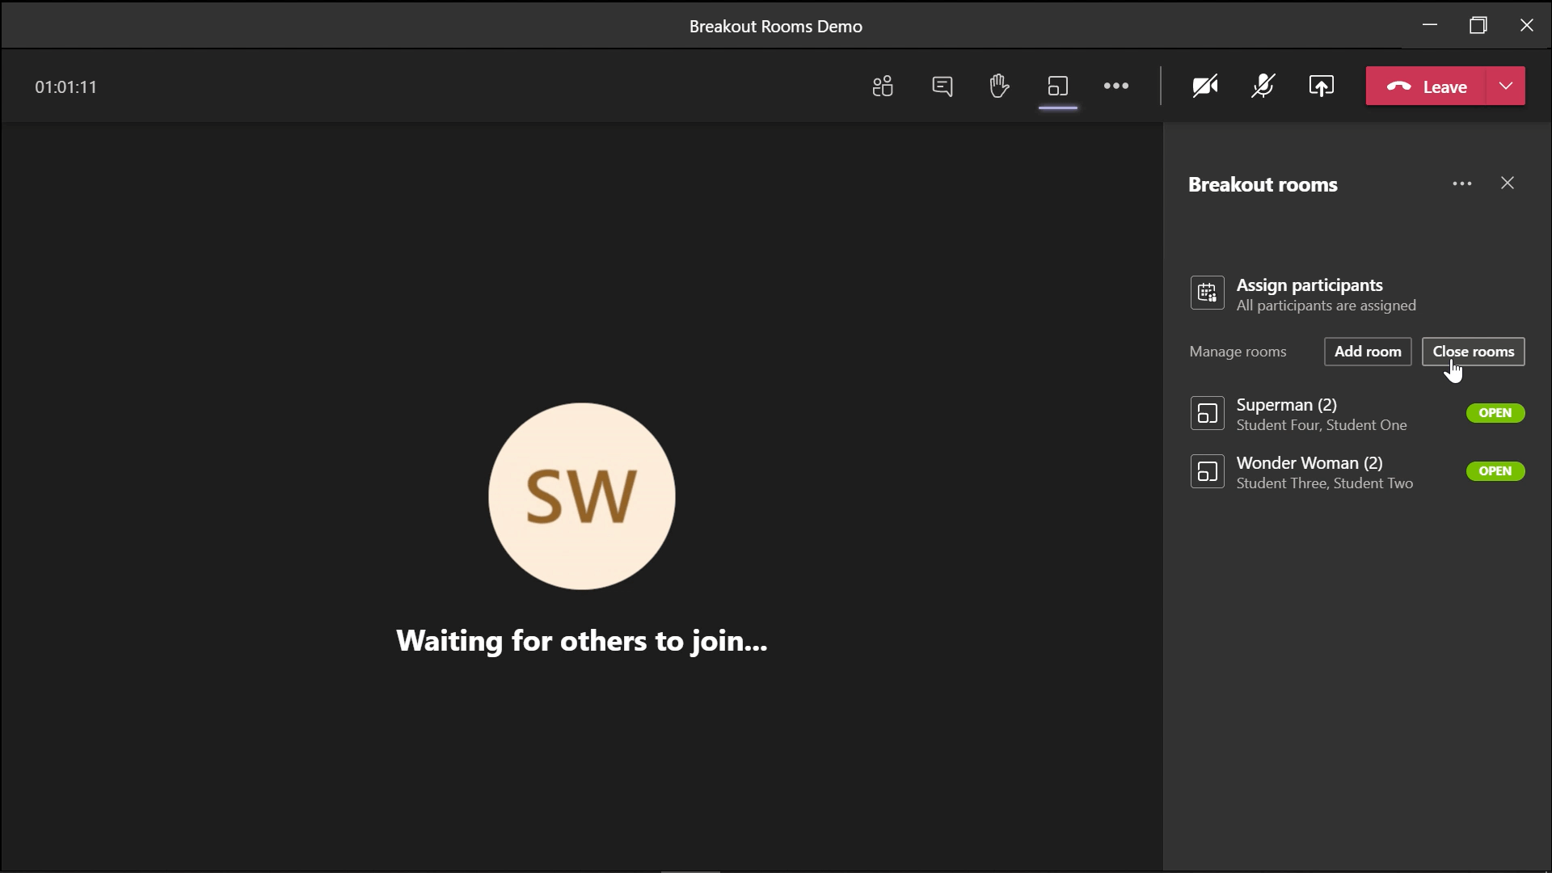Add a new breakout room
1552x873 pixels.
1368,352
